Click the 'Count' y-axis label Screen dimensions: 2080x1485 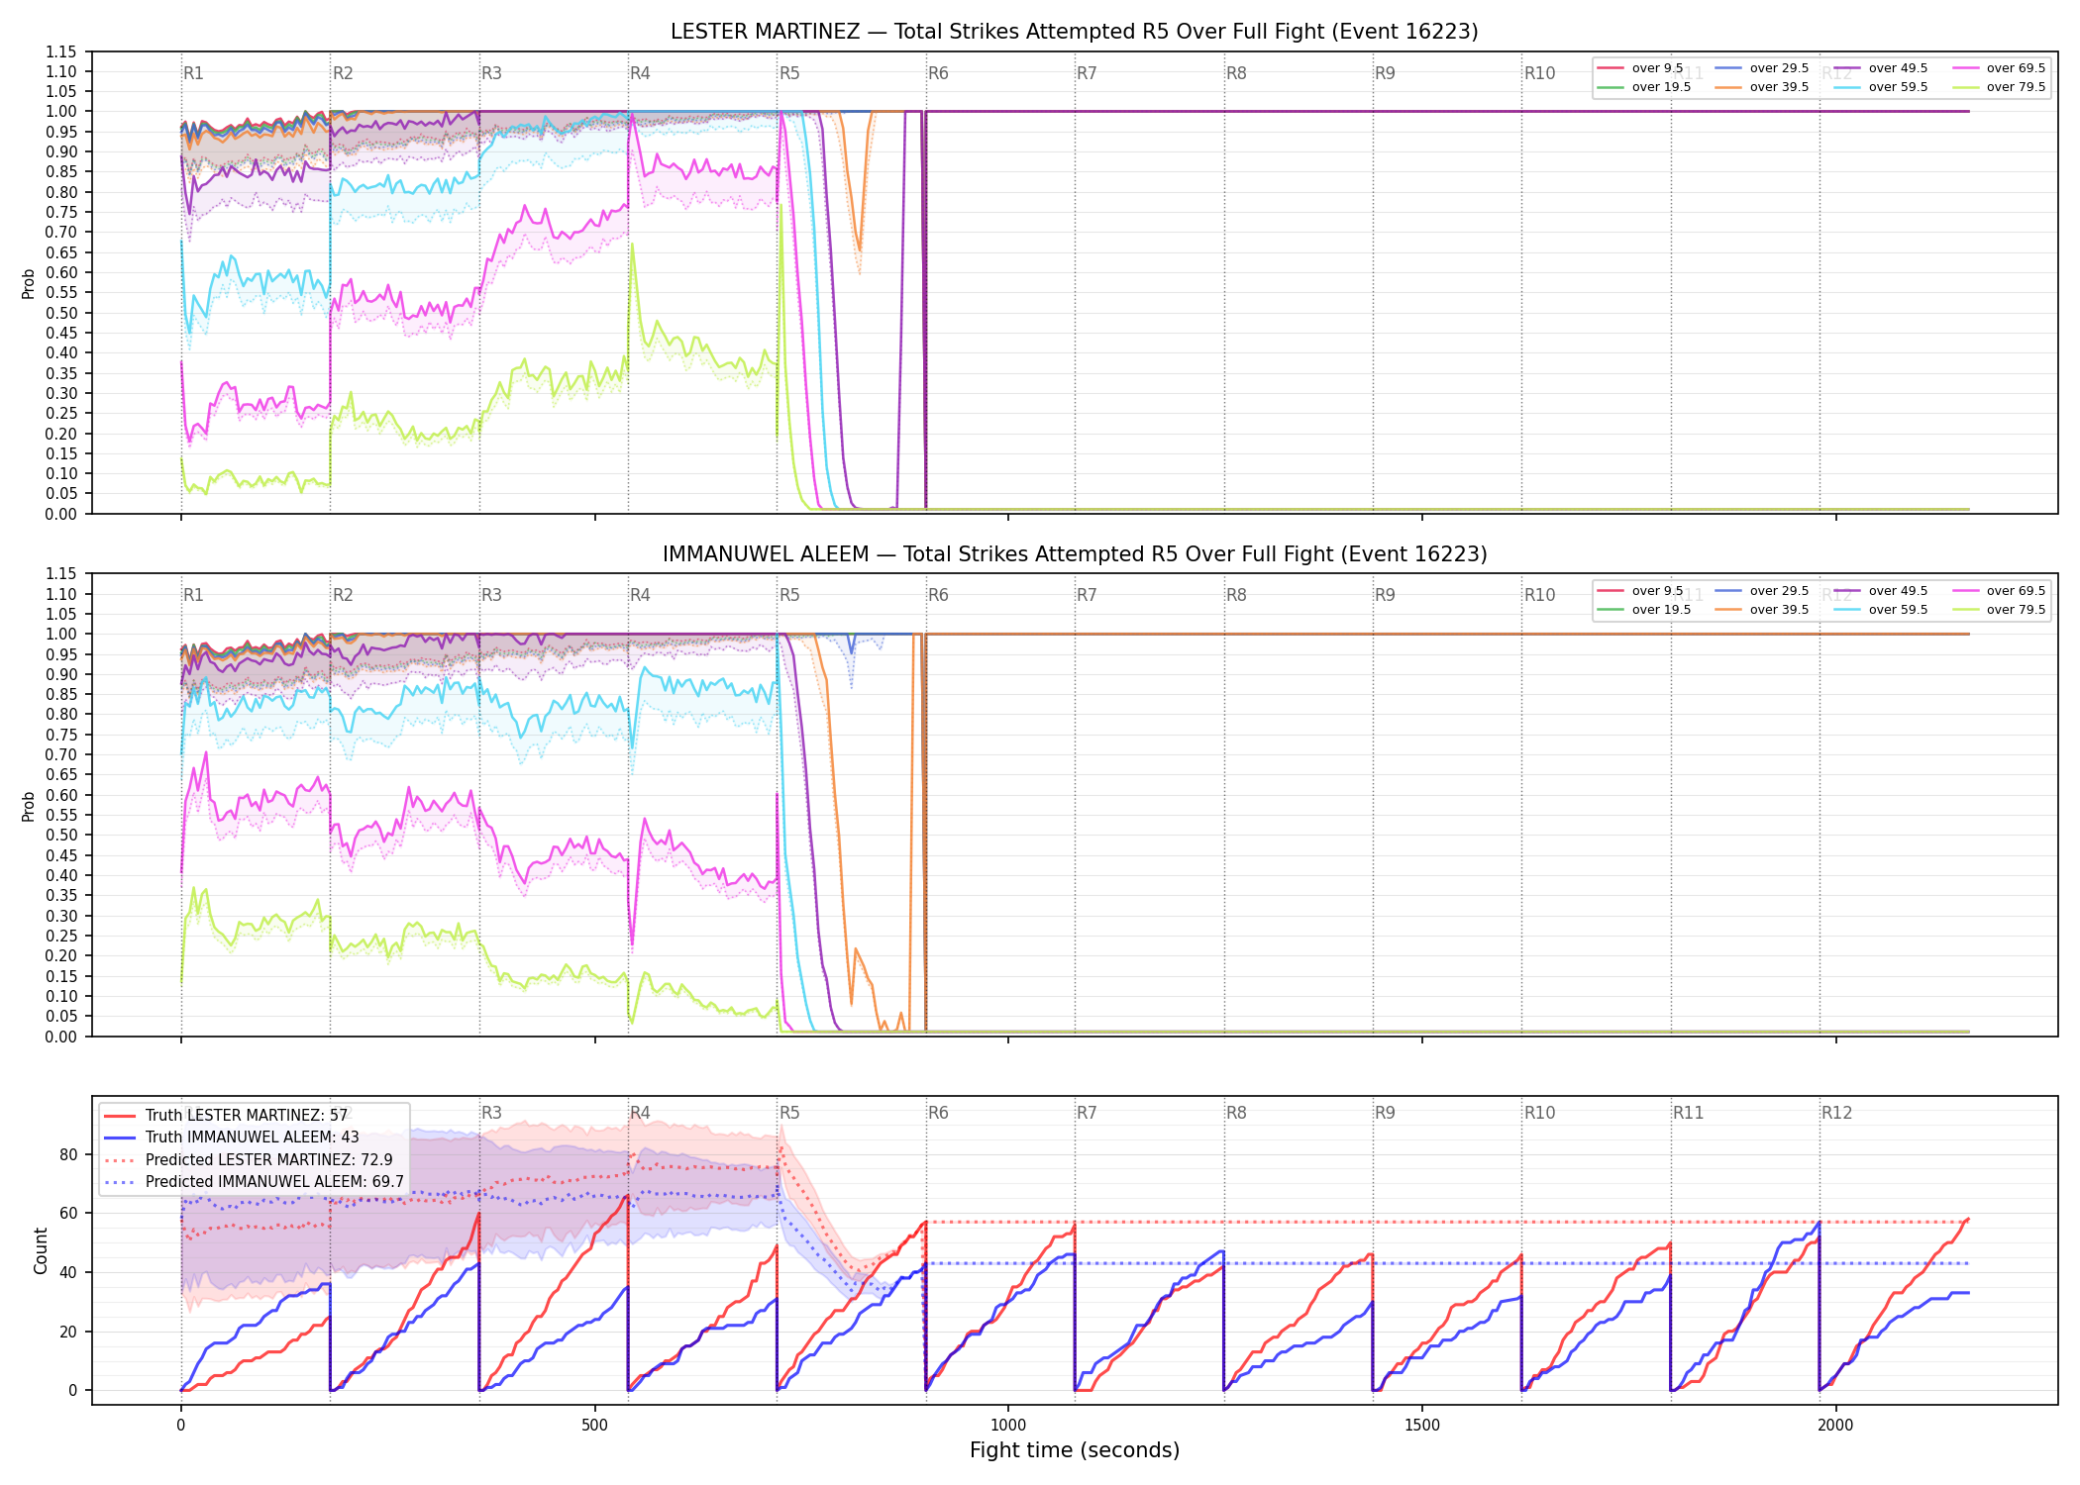click(41, 1250)
